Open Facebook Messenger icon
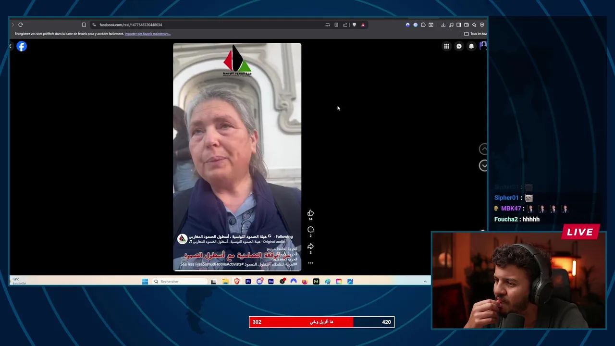Screen dimensions: 615x346 459,46
